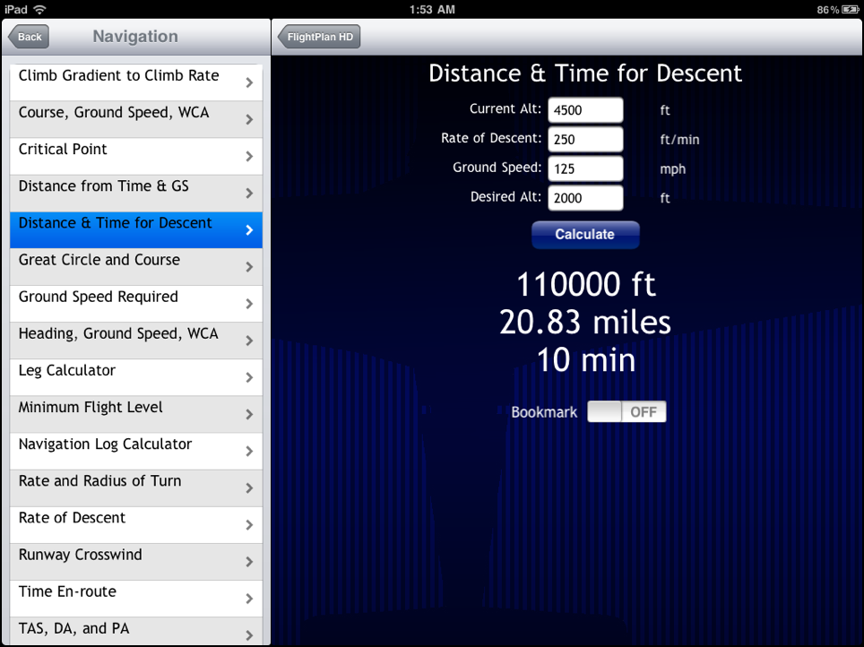Edit the Current Alt input field
Image resolution: width=864 pixels, height=647 pixels.
tap(585, 110)
